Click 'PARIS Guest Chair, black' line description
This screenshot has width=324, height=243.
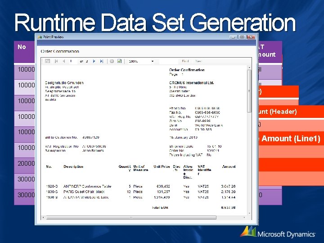84,192
